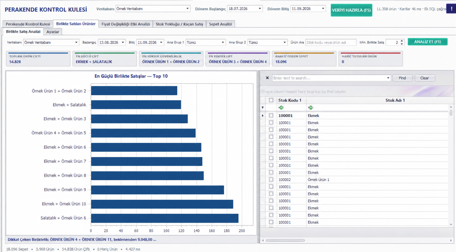
Task: Click the Ürün Ara search field
Action: (x=331, y=42)
